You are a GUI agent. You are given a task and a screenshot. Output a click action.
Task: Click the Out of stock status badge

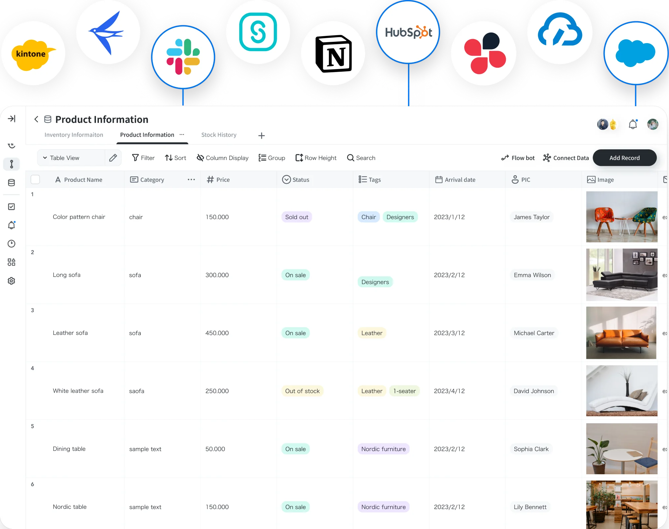(302, 391)
